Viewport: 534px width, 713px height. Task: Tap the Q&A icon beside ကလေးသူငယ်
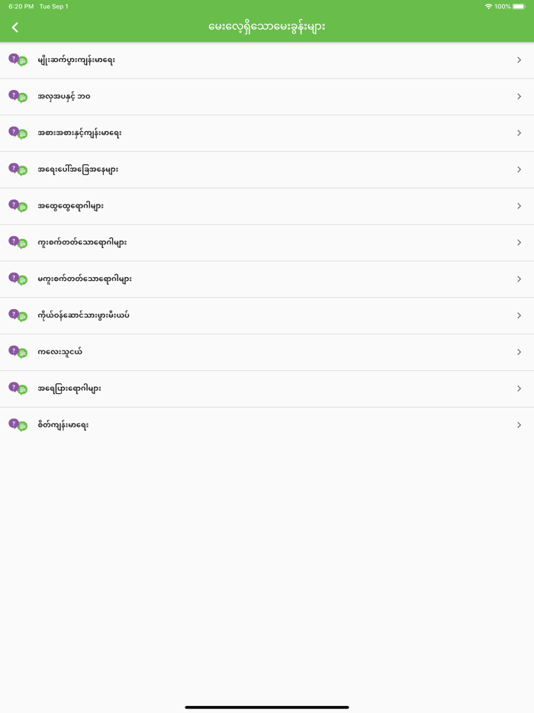point(18,352)
